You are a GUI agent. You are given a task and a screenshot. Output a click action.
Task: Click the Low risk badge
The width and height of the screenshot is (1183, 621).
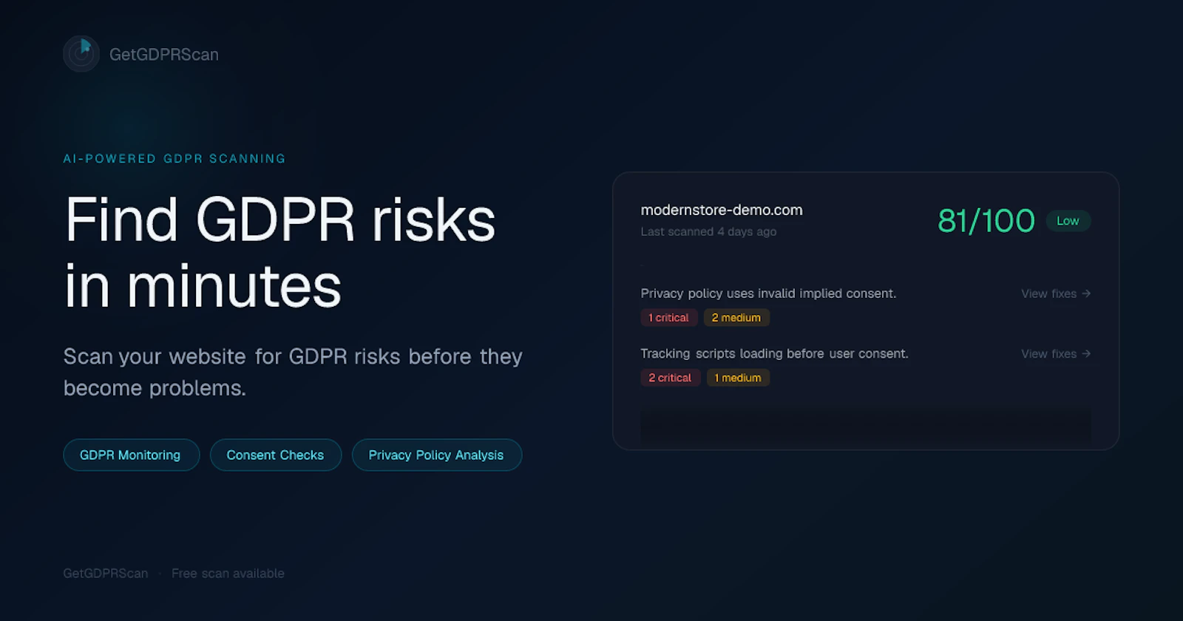click(1068, 220)
